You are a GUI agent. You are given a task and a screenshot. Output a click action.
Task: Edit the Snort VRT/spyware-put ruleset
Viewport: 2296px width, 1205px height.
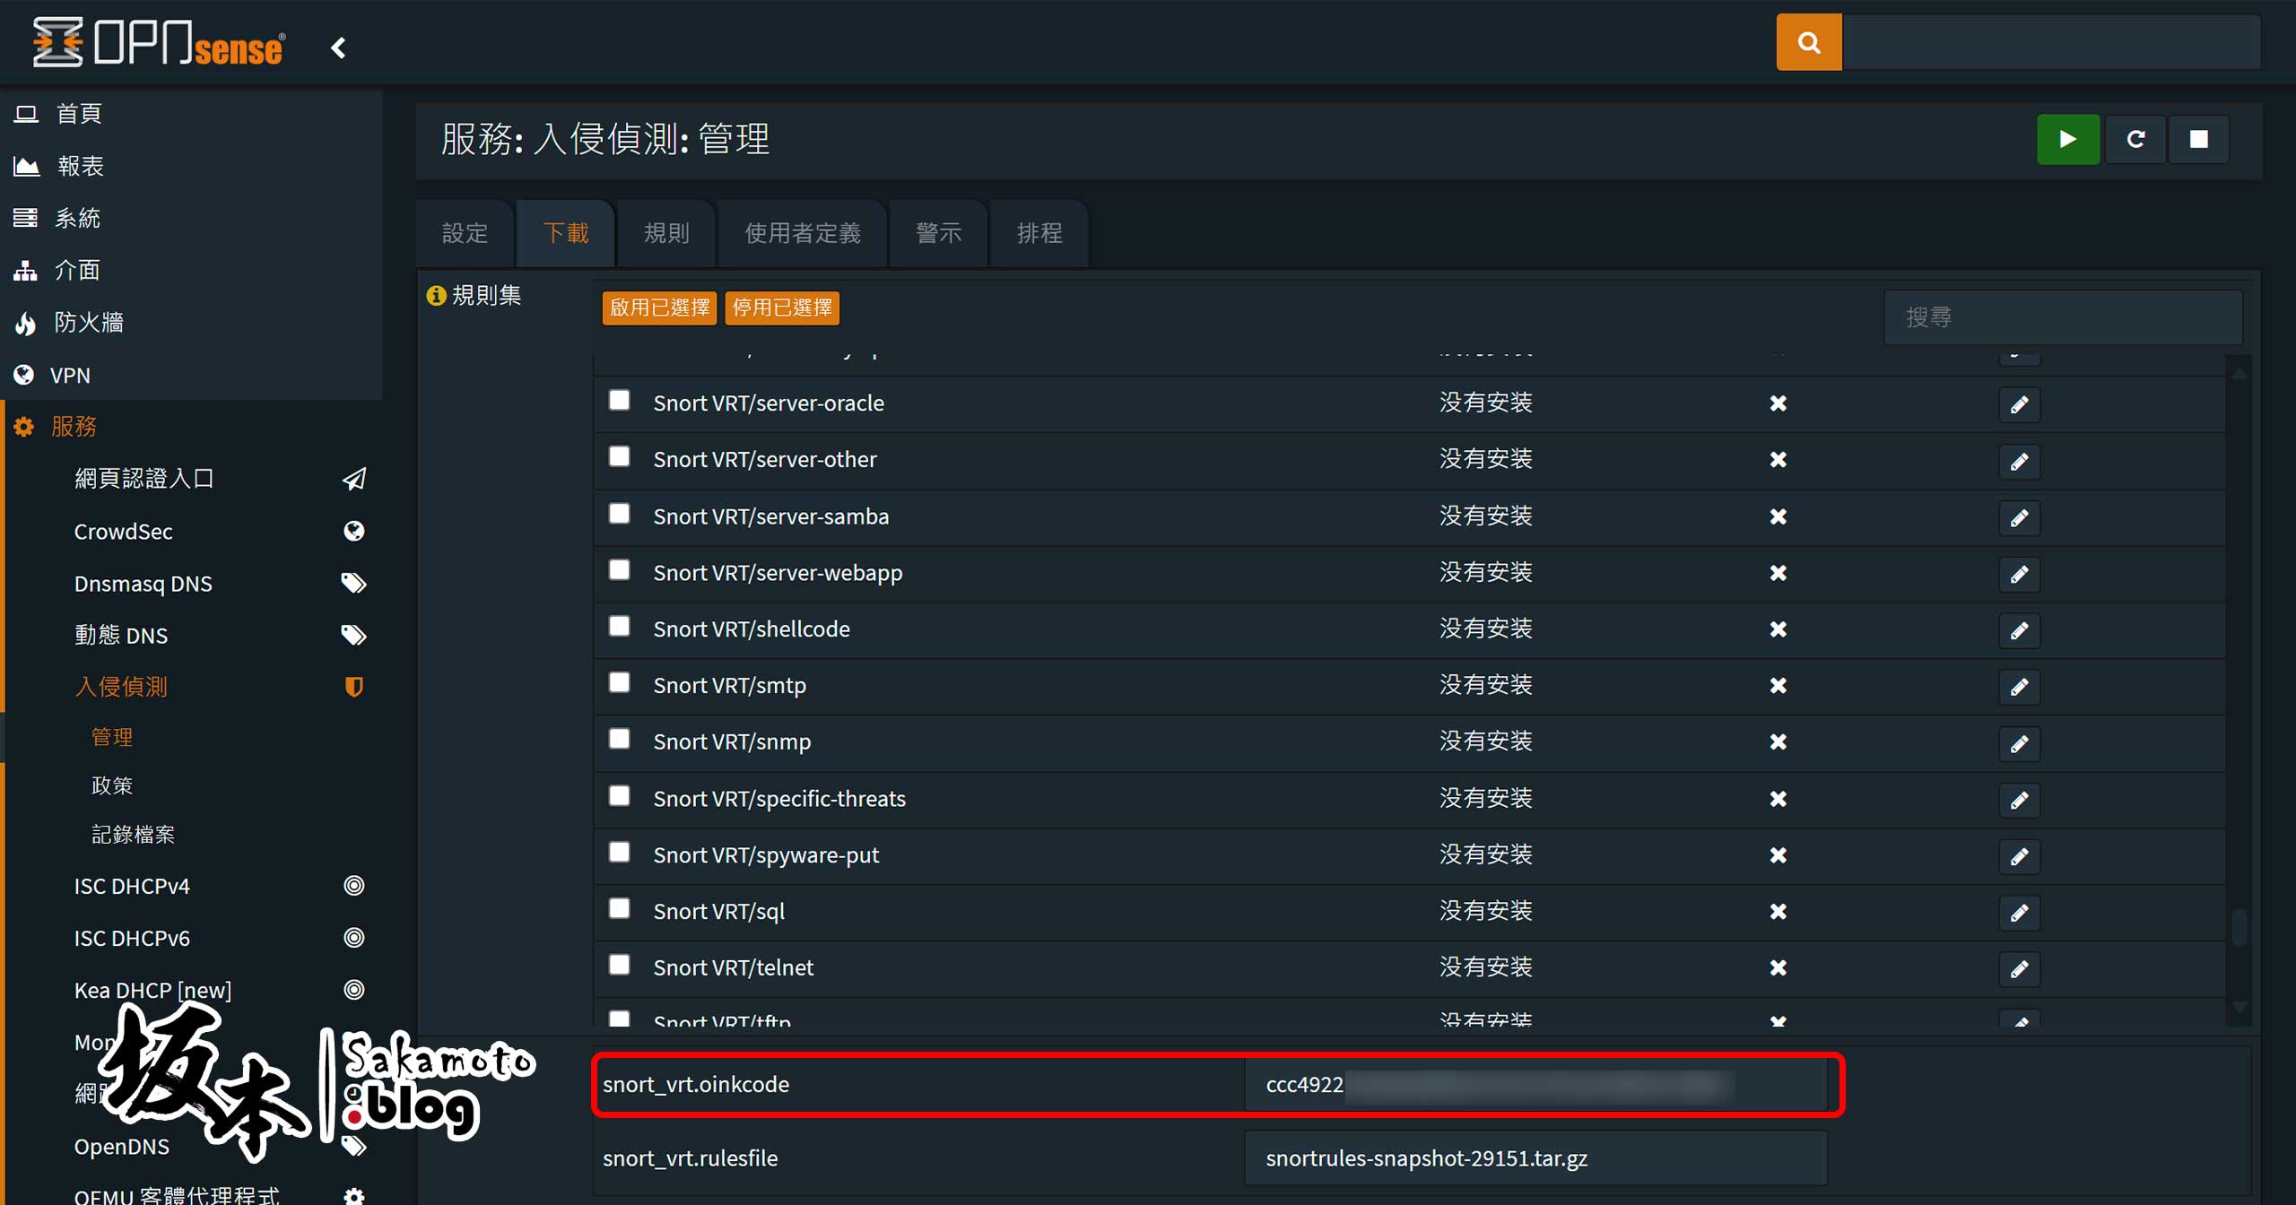pyautogui.click(x=2019, y=856)
